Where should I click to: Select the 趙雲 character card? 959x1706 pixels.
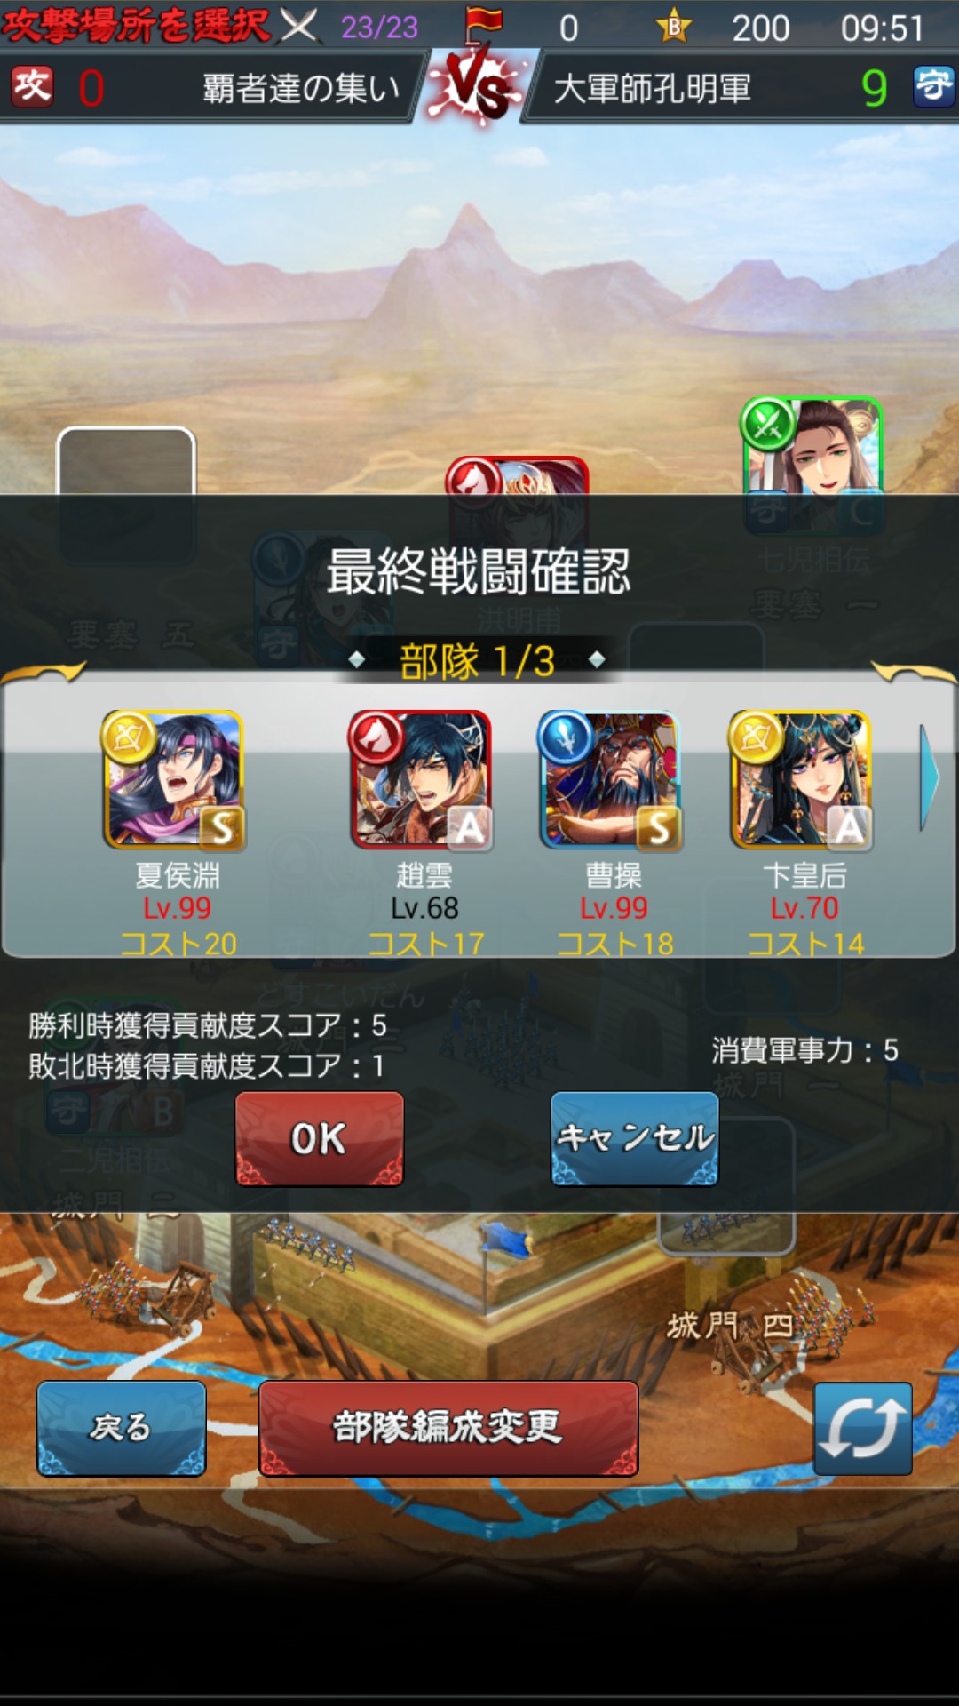(420, 779)
